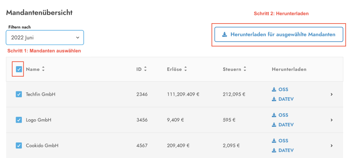
Task: Open the 2022 Juni filter dropdown
Action: 45,37
